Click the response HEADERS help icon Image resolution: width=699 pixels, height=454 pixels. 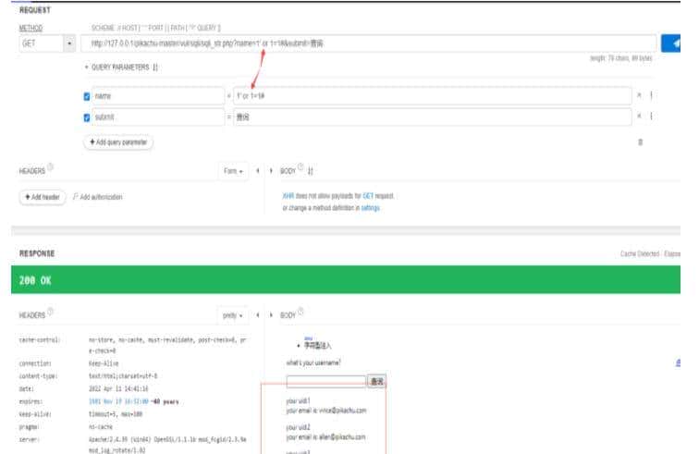click(50, 312)
